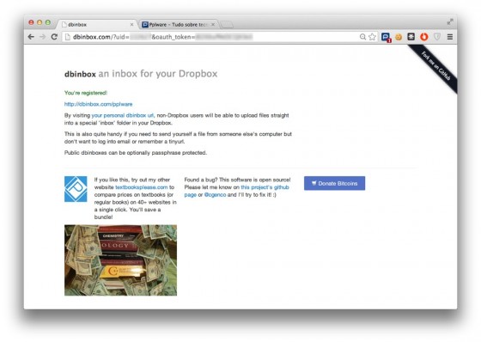Image resolution: width=481 pixels, height=342 pixels.
Task: Open a new tab
Action: coord(227,25)
